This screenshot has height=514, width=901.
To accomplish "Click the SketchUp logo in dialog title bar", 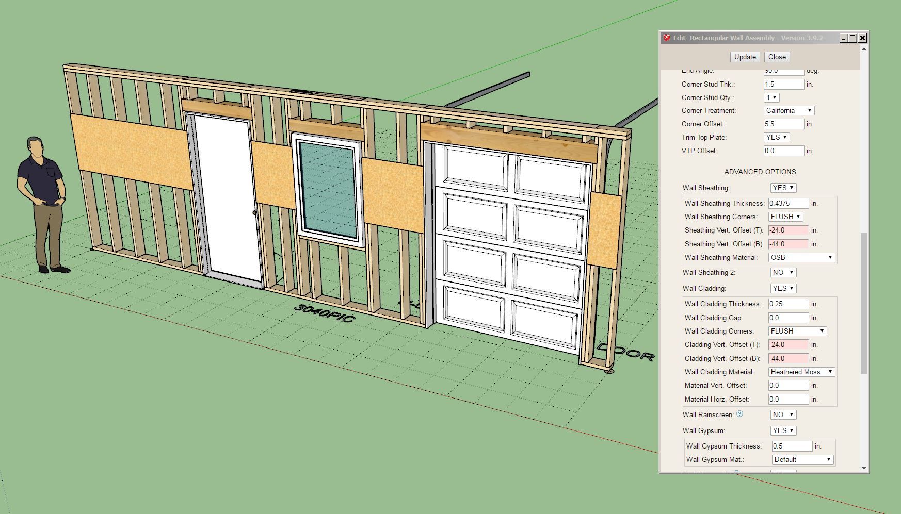I will click(x=667, y=38).
